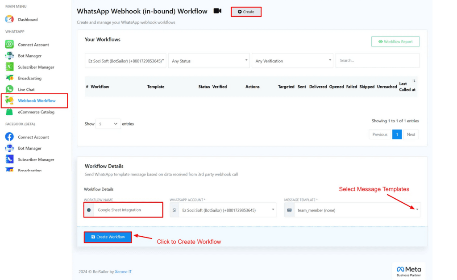Click the Workflow Name input field
Image resolution: width=457 pixels, height=280 pixels.
point(128,210)
